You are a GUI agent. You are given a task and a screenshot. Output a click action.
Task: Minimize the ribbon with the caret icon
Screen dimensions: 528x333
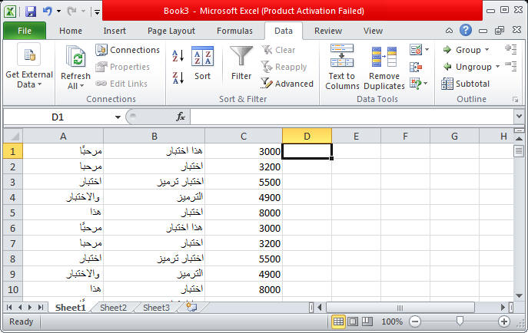[449, 31]
